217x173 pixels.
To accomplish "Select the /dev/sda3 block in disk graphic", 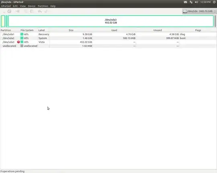I will click(111, 21).
